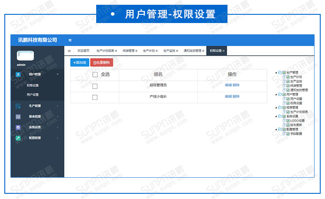The width and height of the screenshot is (325, 199).
Task: Click the folder icon beside tree 系统设置
Action: (x=280, y=116)
